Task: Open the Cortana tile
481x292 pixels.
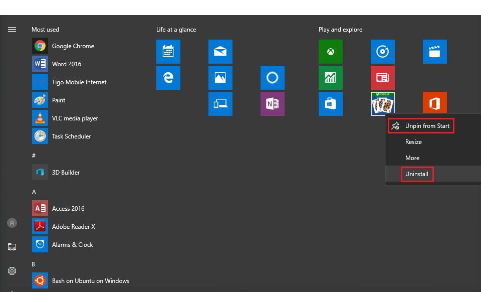Action: click(273, 78)
